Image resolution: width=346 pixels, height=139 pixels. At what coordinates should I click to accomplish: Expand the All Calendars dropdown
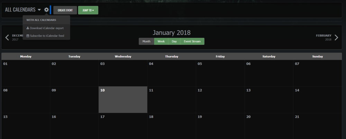23,10
